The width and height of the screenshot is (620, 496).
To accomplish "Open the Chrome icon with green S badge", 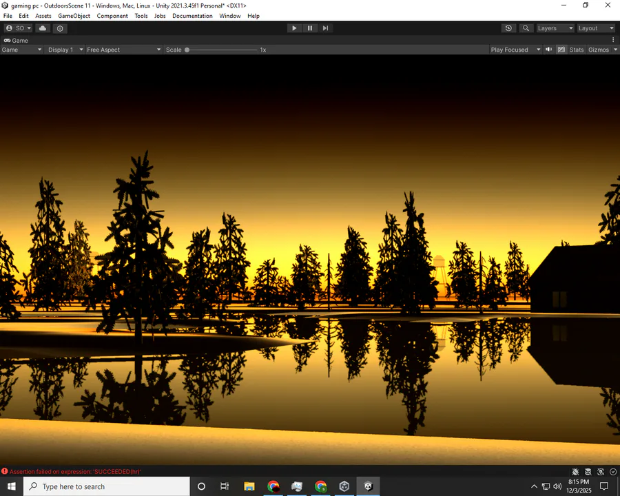I will pyautogui.click(x=320, y=486).
